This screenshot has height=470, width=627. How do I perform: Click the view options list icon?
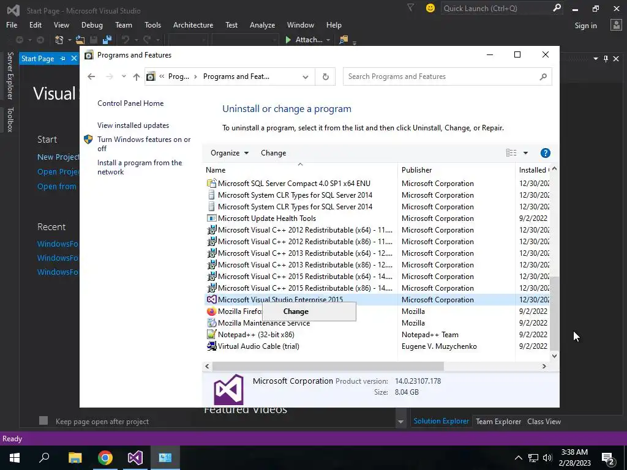pyautogui.click(x=511, y=152)
